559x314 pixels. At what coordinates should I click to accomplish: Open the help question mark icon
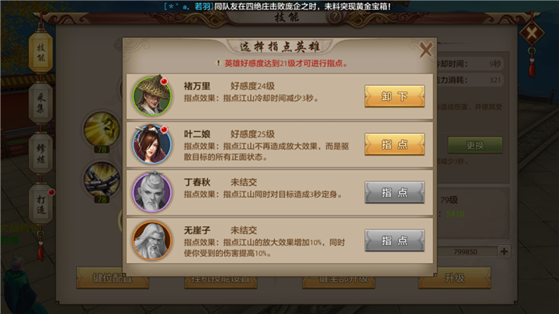[x=334, y=16]
